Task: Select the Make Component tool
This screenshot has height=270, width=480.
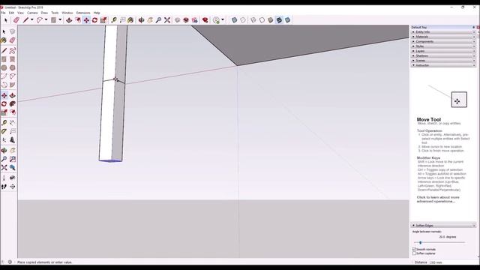Action: 13,31
